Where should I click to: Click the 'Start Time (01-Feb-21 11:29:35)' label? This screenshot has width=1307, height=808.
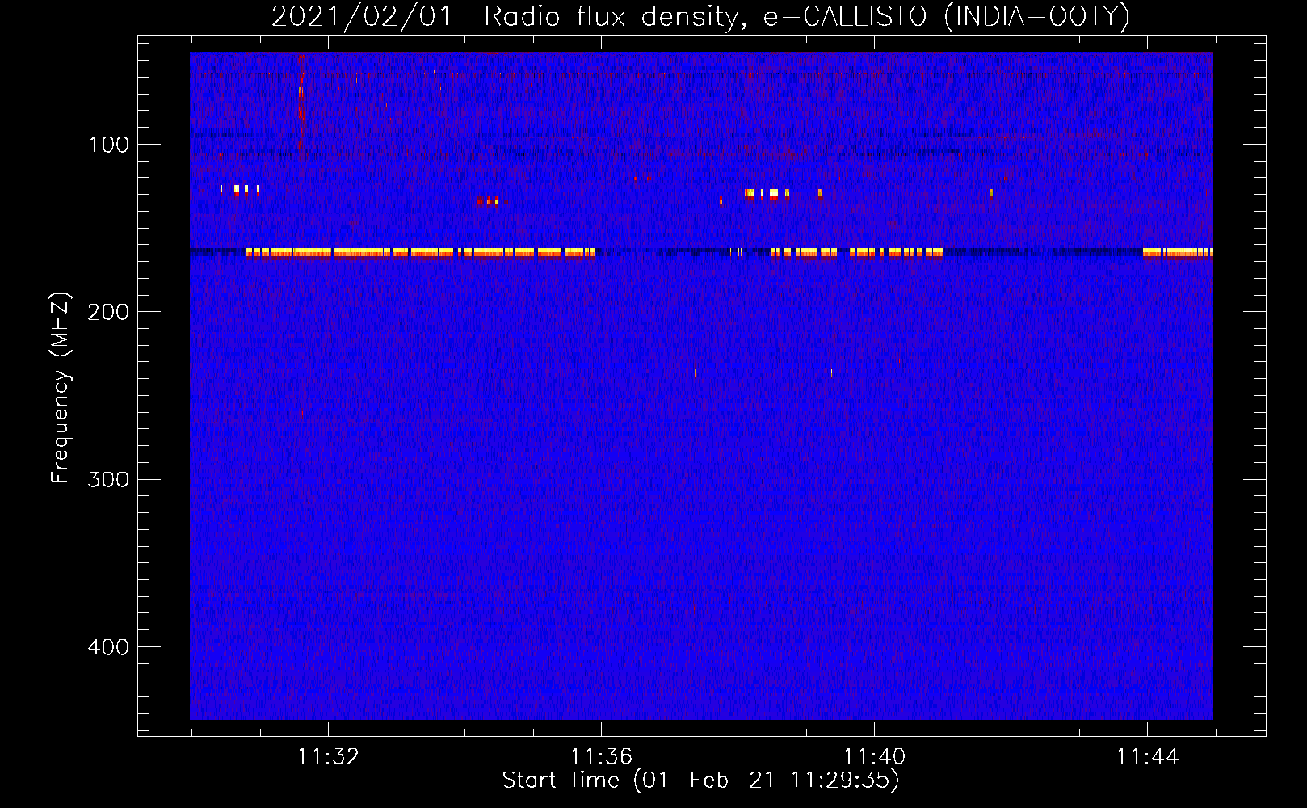click(x=700, y=781)
